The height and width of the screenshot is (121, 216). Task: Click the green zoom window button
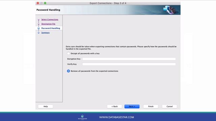[x=45, y=3]
